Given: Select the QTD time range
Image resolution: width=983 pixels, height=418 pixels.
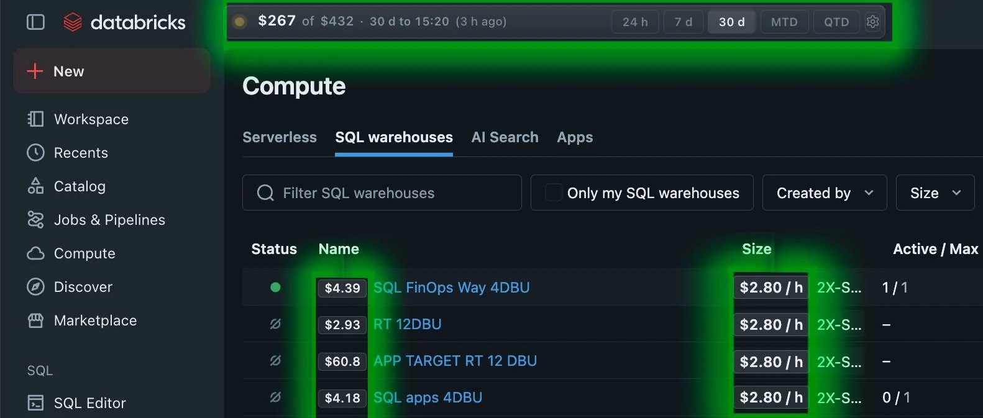Looking at the screenshot, I should [836, 22].
